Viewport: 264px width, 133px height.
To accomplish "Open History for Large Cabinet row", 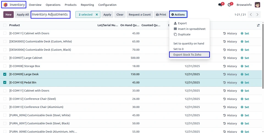I will (230, 58).
